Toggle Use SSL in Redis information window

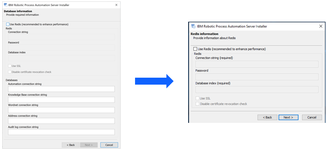(x=197, y=98)
